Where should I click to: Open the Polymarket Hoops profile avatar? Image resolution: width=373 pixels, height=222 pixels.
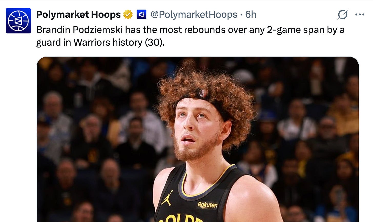18,21
